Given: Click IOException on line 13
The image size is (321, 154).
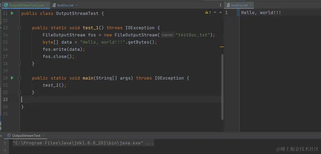Looking at the screenshot, I should pos(140,28).
